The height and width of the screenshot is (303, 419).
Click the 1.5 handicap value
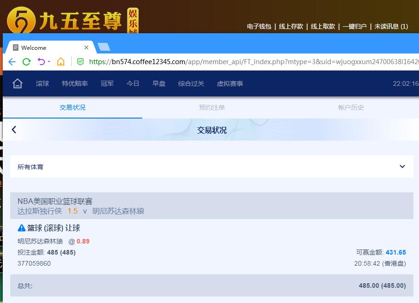(x=73, y=211)
